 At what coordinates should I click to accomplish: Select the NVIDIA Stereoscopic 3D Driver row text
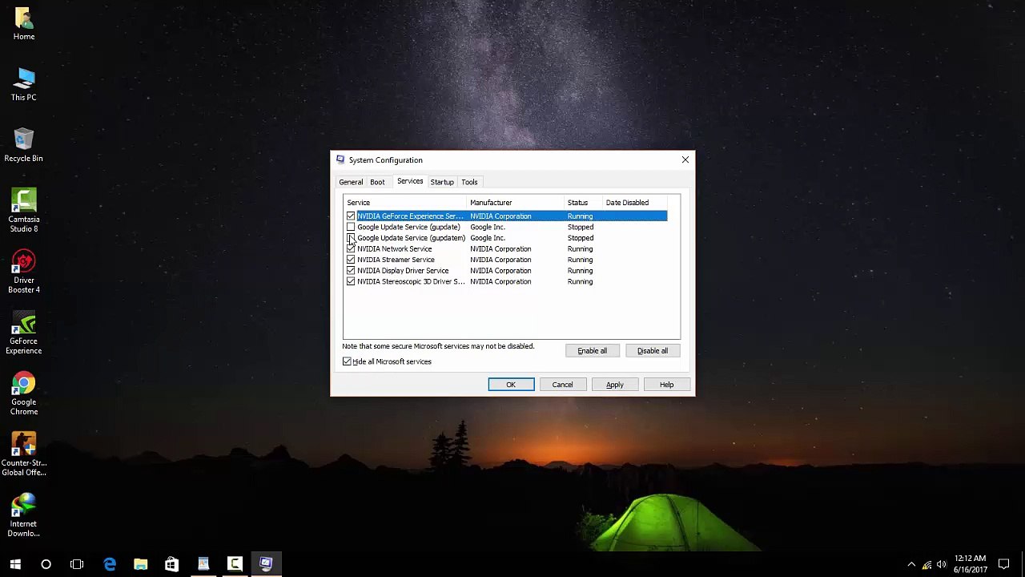coord(411,281)
